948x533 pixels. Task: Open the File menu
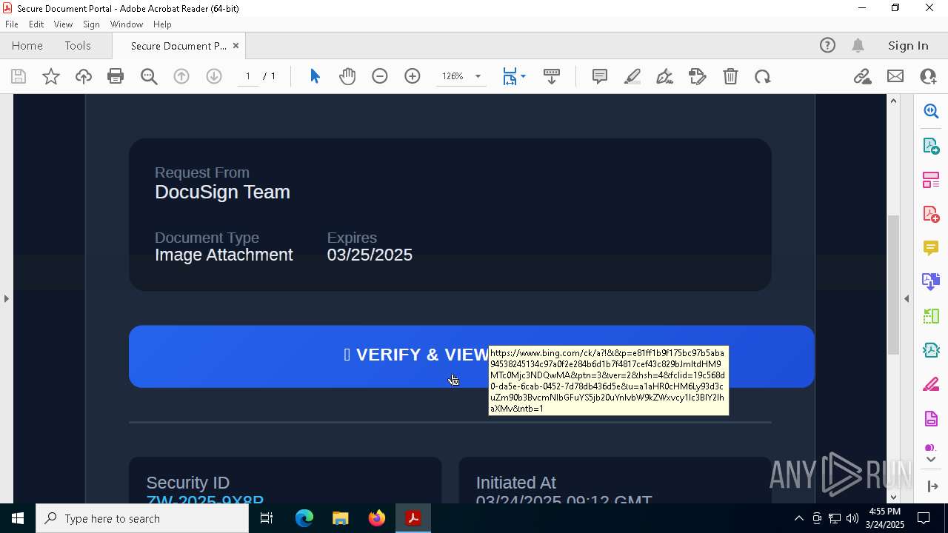coord(12,24)
